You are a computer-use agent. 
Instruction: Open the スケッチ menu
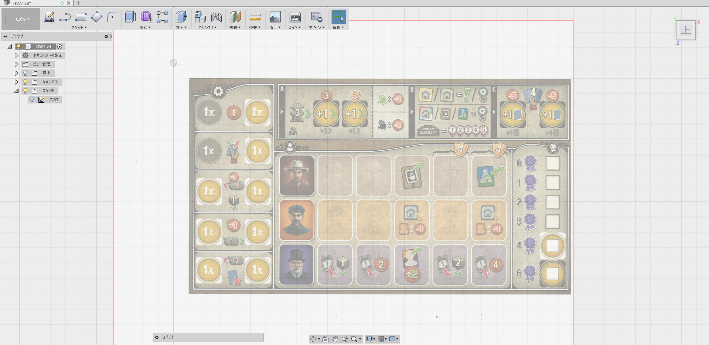pos(79,28)
